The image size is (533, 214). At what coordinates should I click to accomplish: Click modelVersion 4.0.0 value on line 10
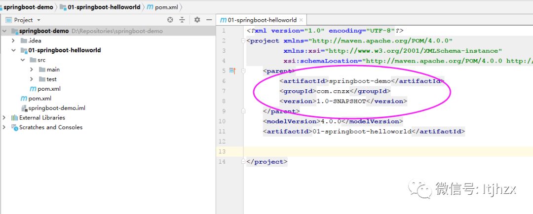(x=331, y=121)
